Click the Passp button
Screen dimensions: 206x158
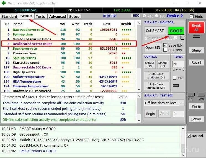tap(196, 106)
